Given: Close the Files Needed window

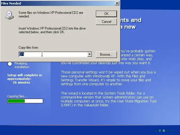Looking at the screenshot, I should (x=117, y=3).
